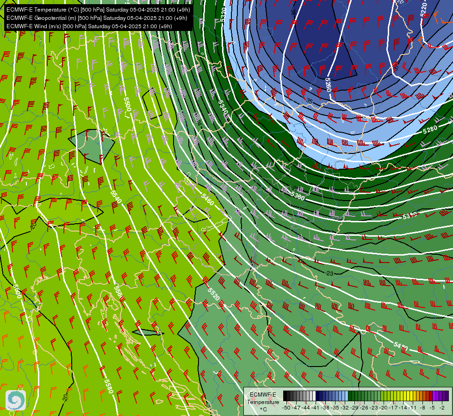Select the ECMWF-E Temperature (°C) title line
Image resolution: width=453 pixels, height=416 pixels.
click(x=98, y=10)
